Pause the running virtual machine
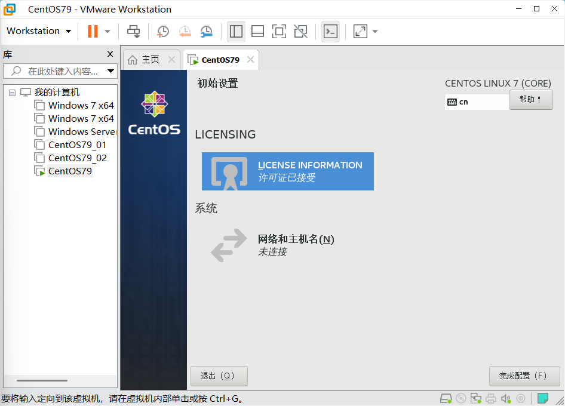The image size is (565, 406). [x=93, y=31]
